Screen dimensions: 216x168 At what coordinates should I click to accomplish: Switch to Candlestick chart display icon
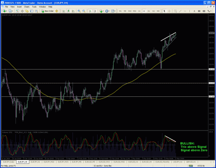coord(68,11)
